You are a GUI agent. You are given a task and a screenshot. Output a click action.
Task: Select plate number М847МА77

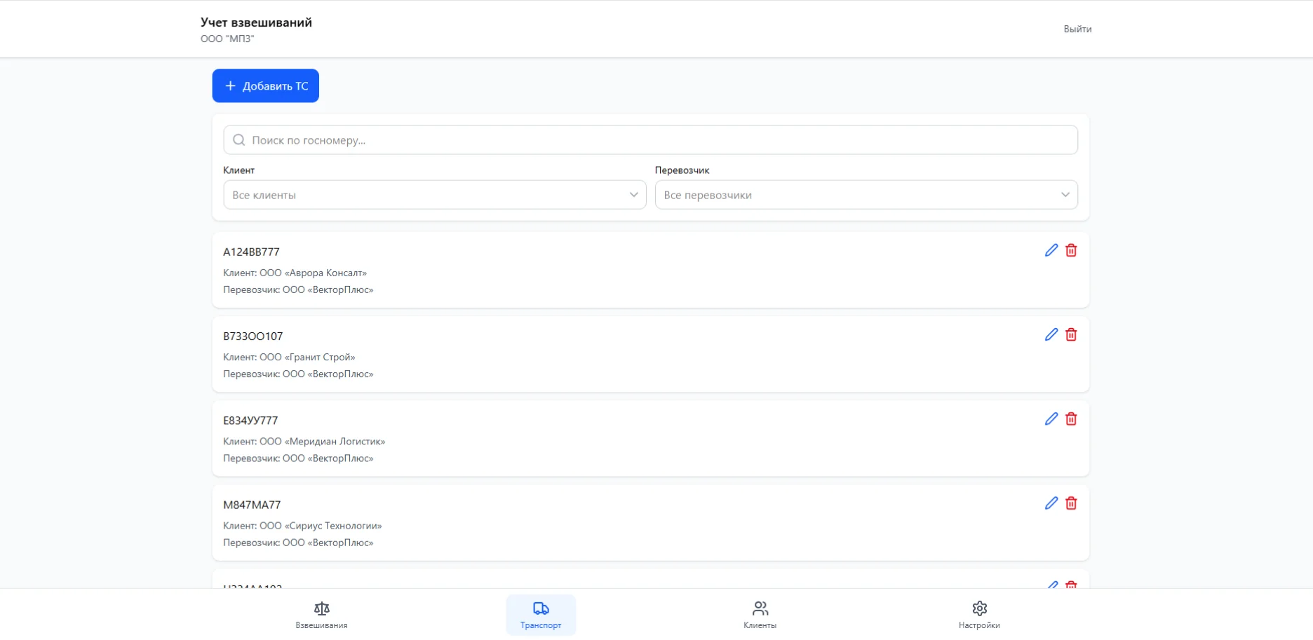pyautogui.click(x=252, y=505)
